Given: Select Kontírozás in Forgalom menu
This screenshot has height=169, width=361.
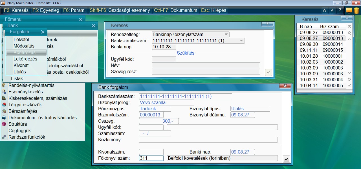Looking at the screenshot, I should 26,52.
